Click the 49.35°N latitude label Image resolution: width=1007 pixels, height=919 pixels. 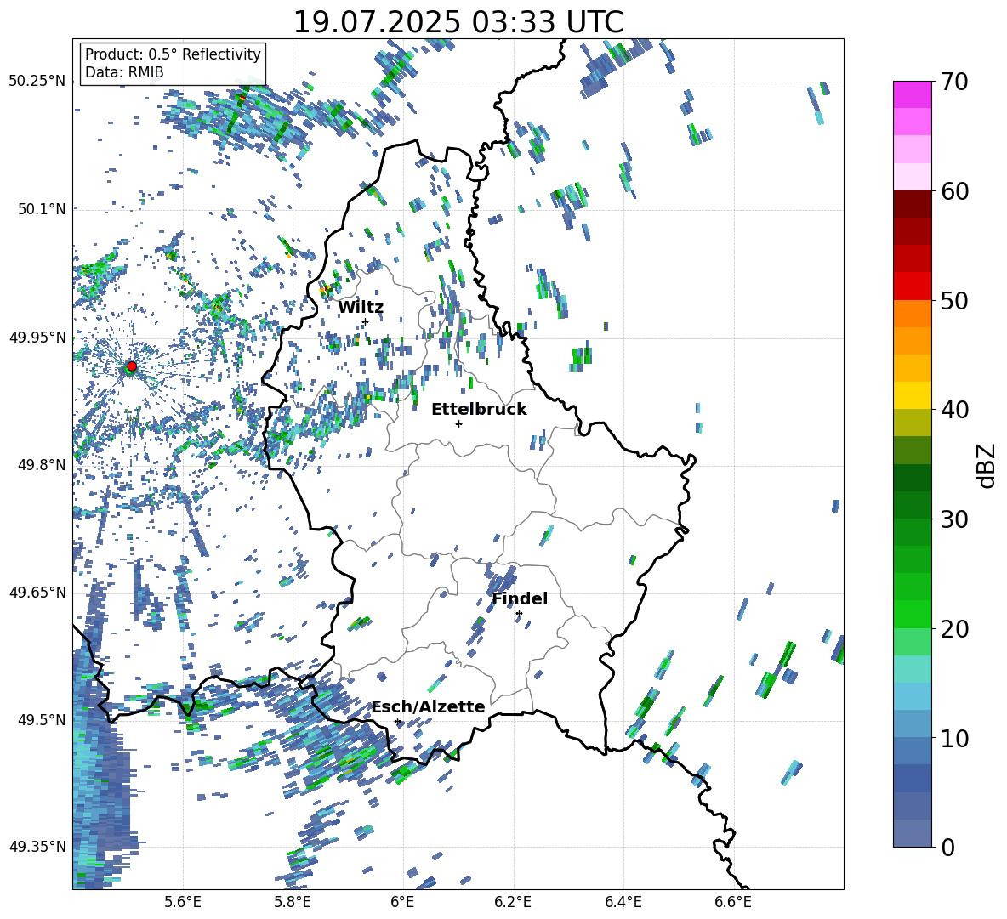coord(37,847)
